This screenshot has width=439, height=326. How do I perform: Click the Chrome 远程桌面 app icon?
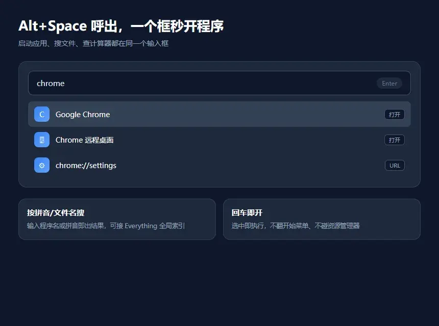coord(42,140)
